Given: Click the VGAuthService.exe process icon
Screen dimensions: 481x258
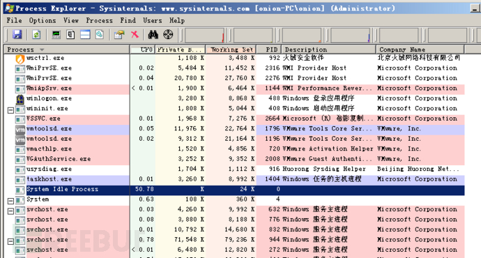Looking at the screenshot, I should (x=20, y=160).
